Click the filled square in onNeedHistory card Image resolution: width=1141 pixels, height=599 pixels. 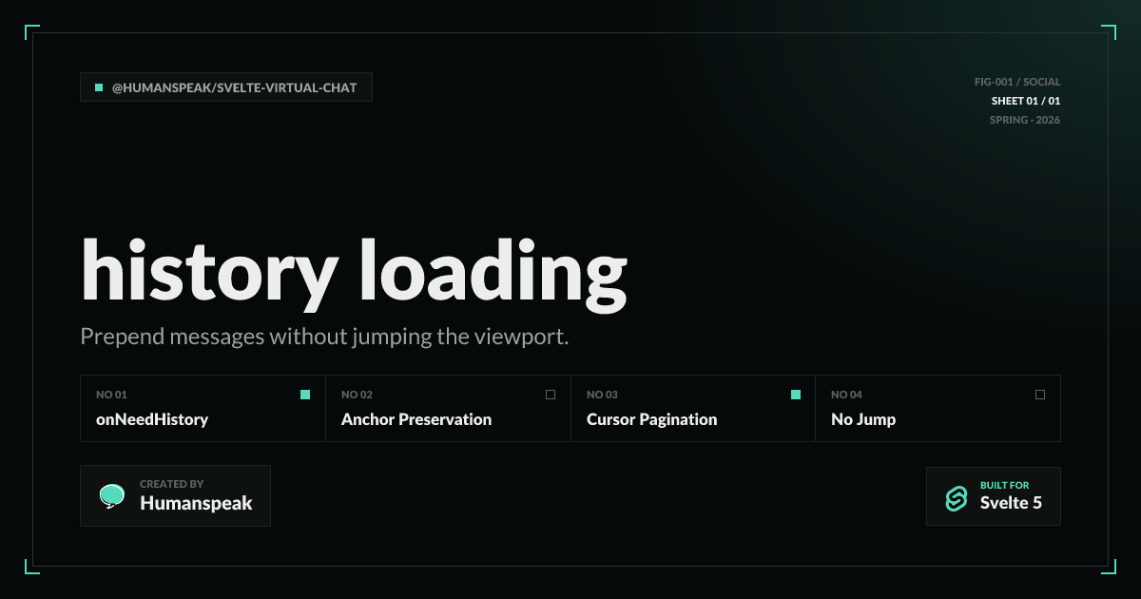(x=305, y=395)
